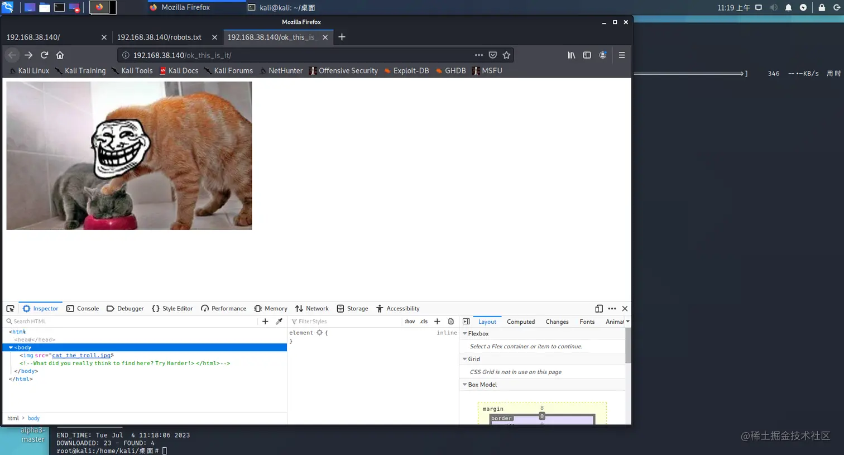
Task: Open the Network tab
Action: (312, 309)
